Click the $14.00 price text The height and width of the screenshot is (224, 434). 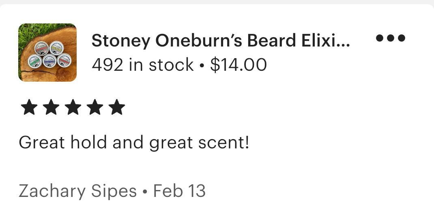(x=238, y=65)
